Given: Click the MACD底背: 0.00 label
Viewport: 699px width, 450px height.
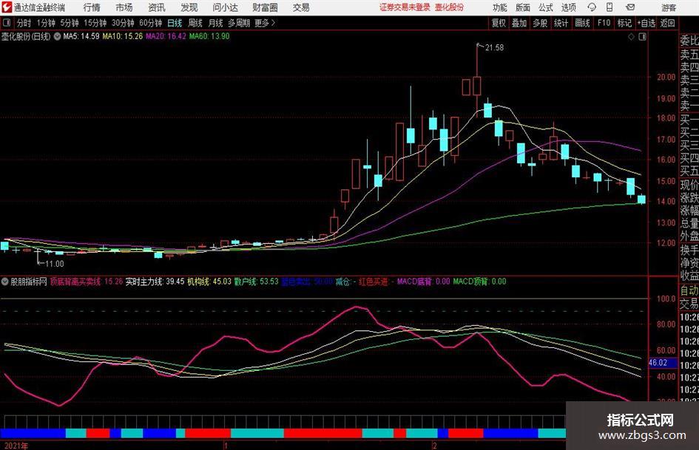Looking at the screenshot, I should point(424,282).
